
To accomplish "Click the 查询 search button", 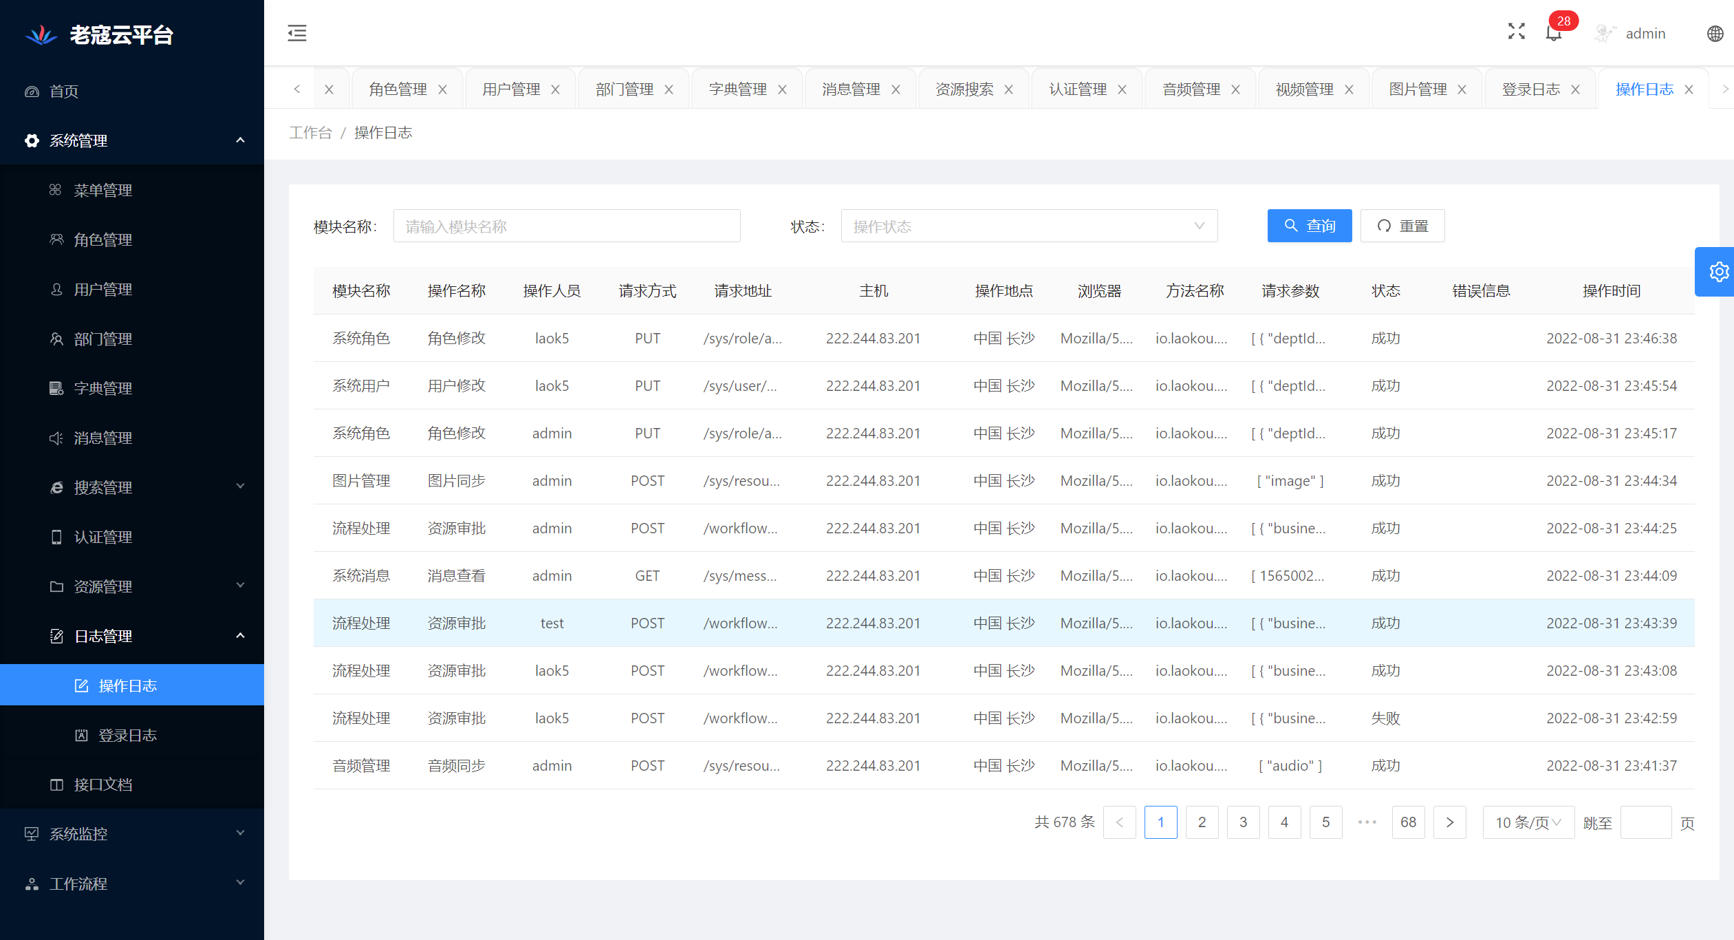I will 1309,226.
